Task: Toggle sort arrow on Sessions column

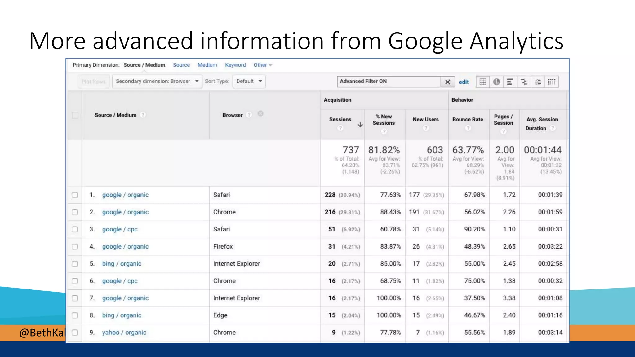Action: [x=360, y=125]
